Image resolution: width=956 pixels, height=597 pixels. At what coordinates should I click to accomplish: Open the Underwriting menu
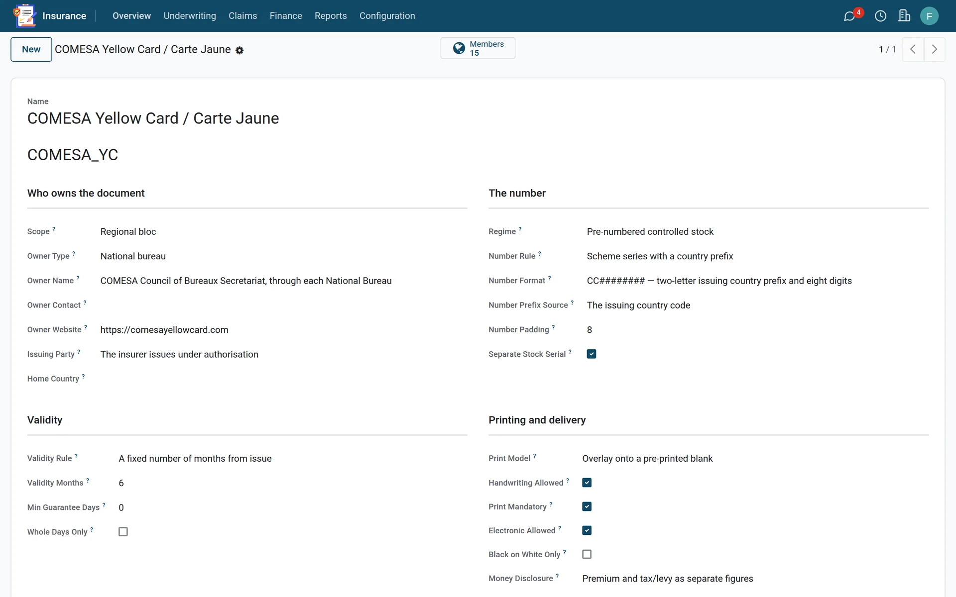click(190, 16)
